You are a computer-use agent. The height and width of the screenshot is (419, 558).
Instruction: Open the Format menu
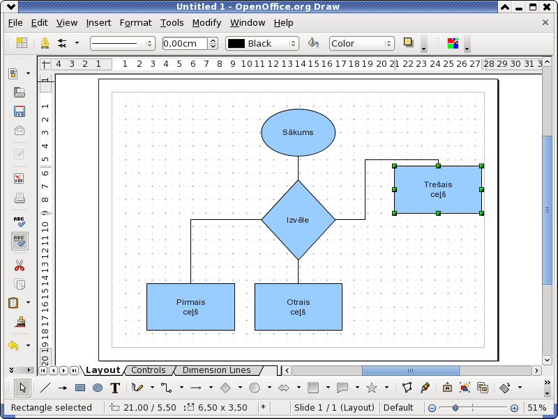135,23
